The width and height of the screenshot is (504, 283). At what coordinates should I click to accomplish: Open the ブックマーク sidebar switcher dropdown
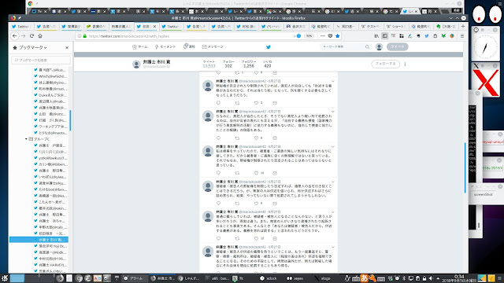[33, 47]
